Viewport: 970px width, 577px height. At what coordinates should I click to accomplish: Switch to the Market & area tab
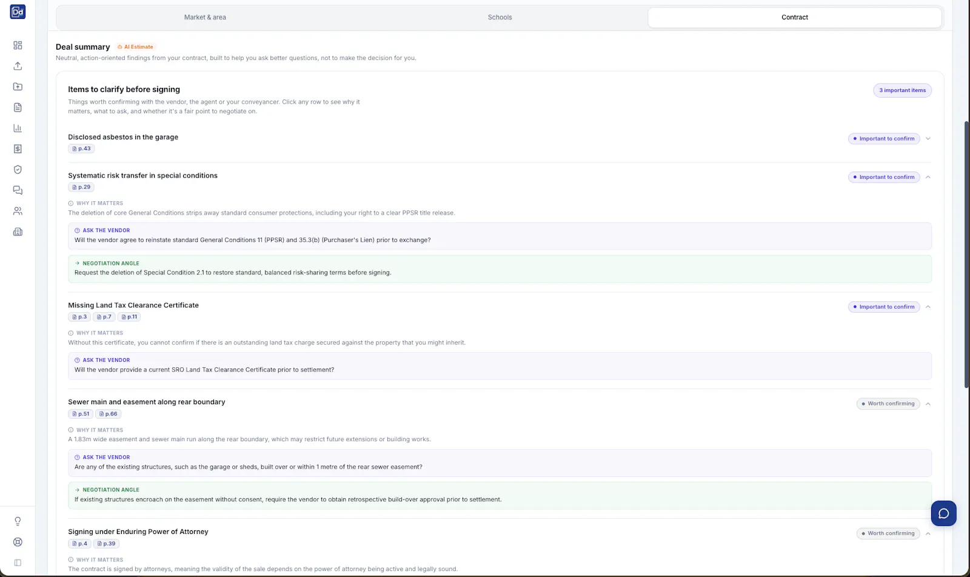coord(205,18)
